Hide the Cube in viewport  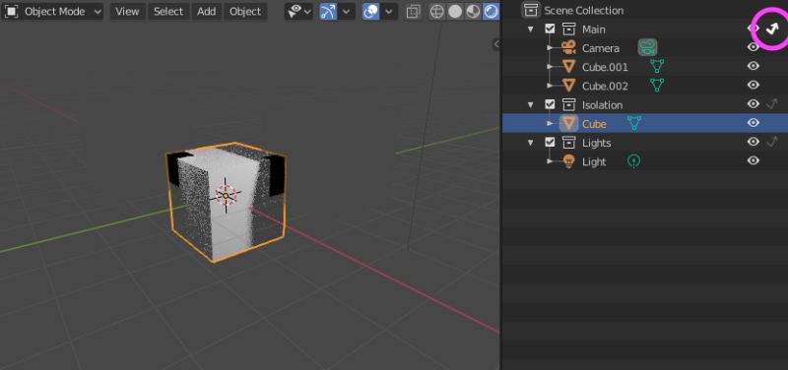[753, 122]
